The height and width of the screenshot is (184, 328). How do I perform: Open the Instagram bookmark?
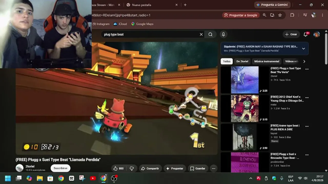[x=101, y=24]
